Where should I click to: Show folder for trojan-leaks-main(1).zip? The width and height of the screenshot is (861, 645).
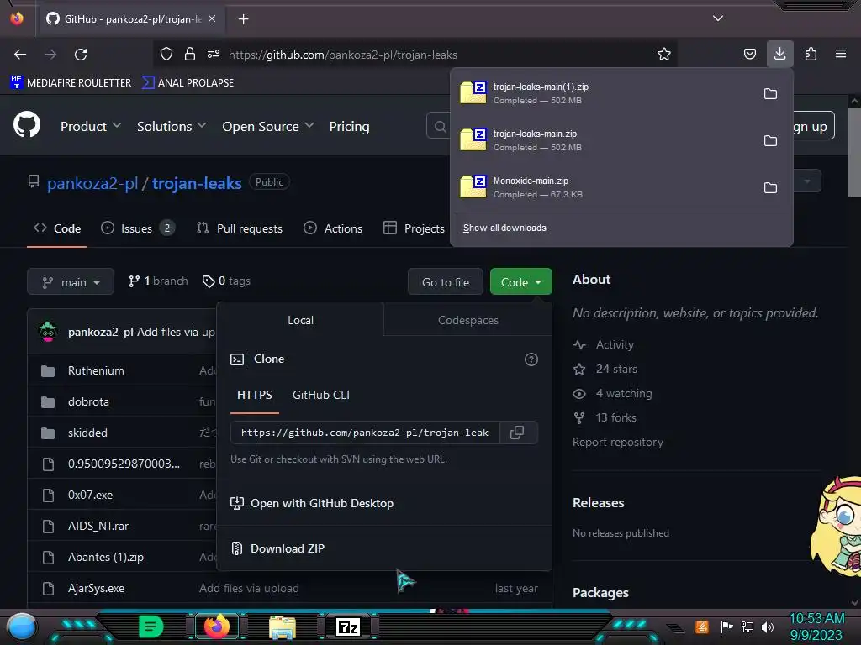(x=770, y=94)
